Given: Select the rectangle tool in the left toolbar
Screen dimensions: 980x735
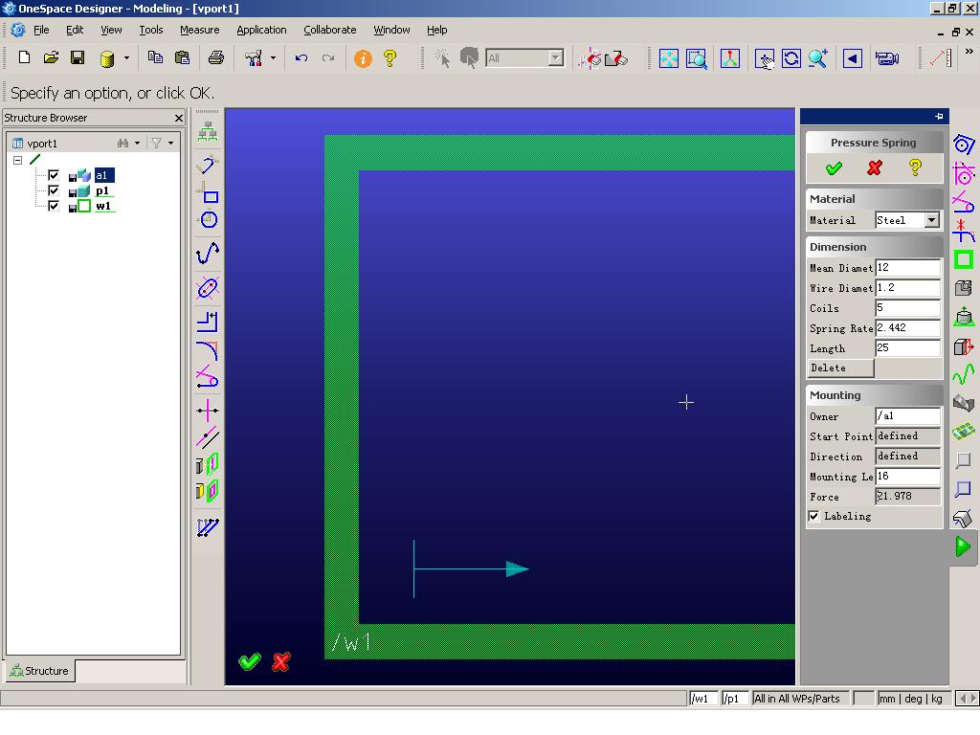Looking at the screenshot, I should 208,192.
